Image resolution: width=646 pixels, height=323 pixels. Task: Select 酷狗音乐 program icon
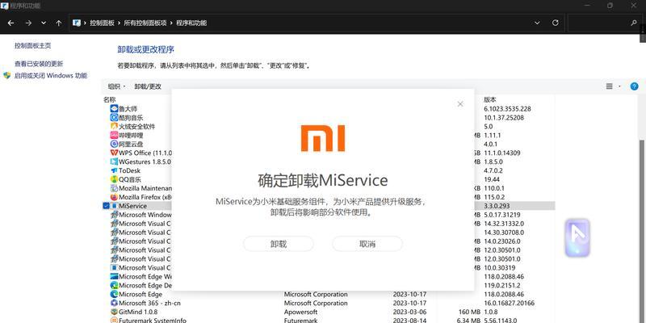[x=114, y=117]
